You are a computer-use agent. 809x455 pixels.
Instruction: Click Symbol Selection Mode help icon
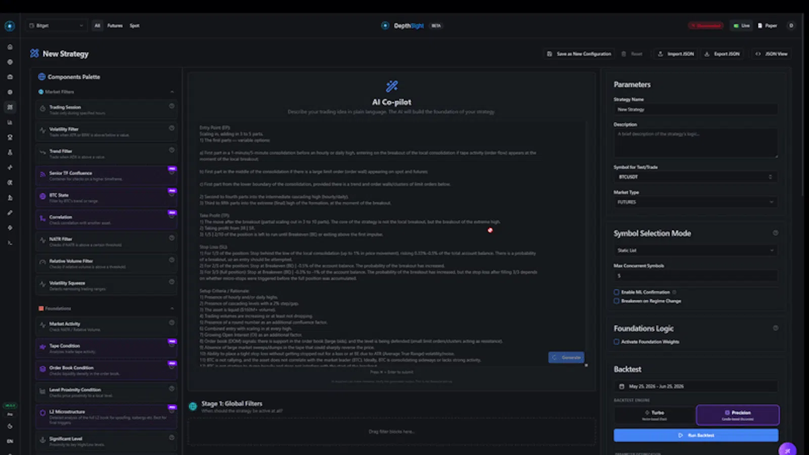pyautogui.click(x=776, y=233)
